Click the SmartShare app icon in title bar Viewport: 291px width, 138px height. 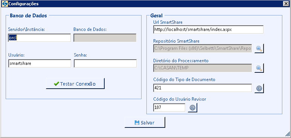(4, 4)
